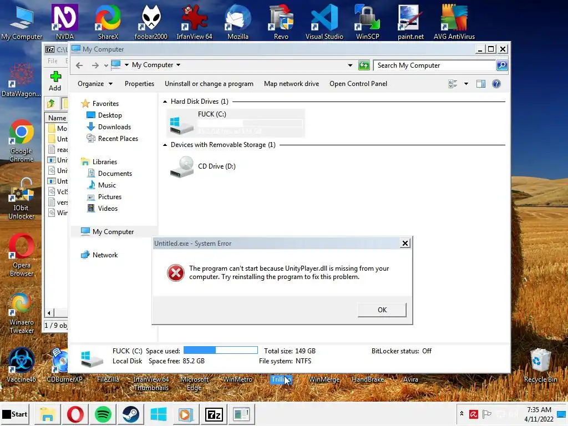Expand the My Computer breadcrumb arrow
568x426 pixels.
tap(178, 65)
